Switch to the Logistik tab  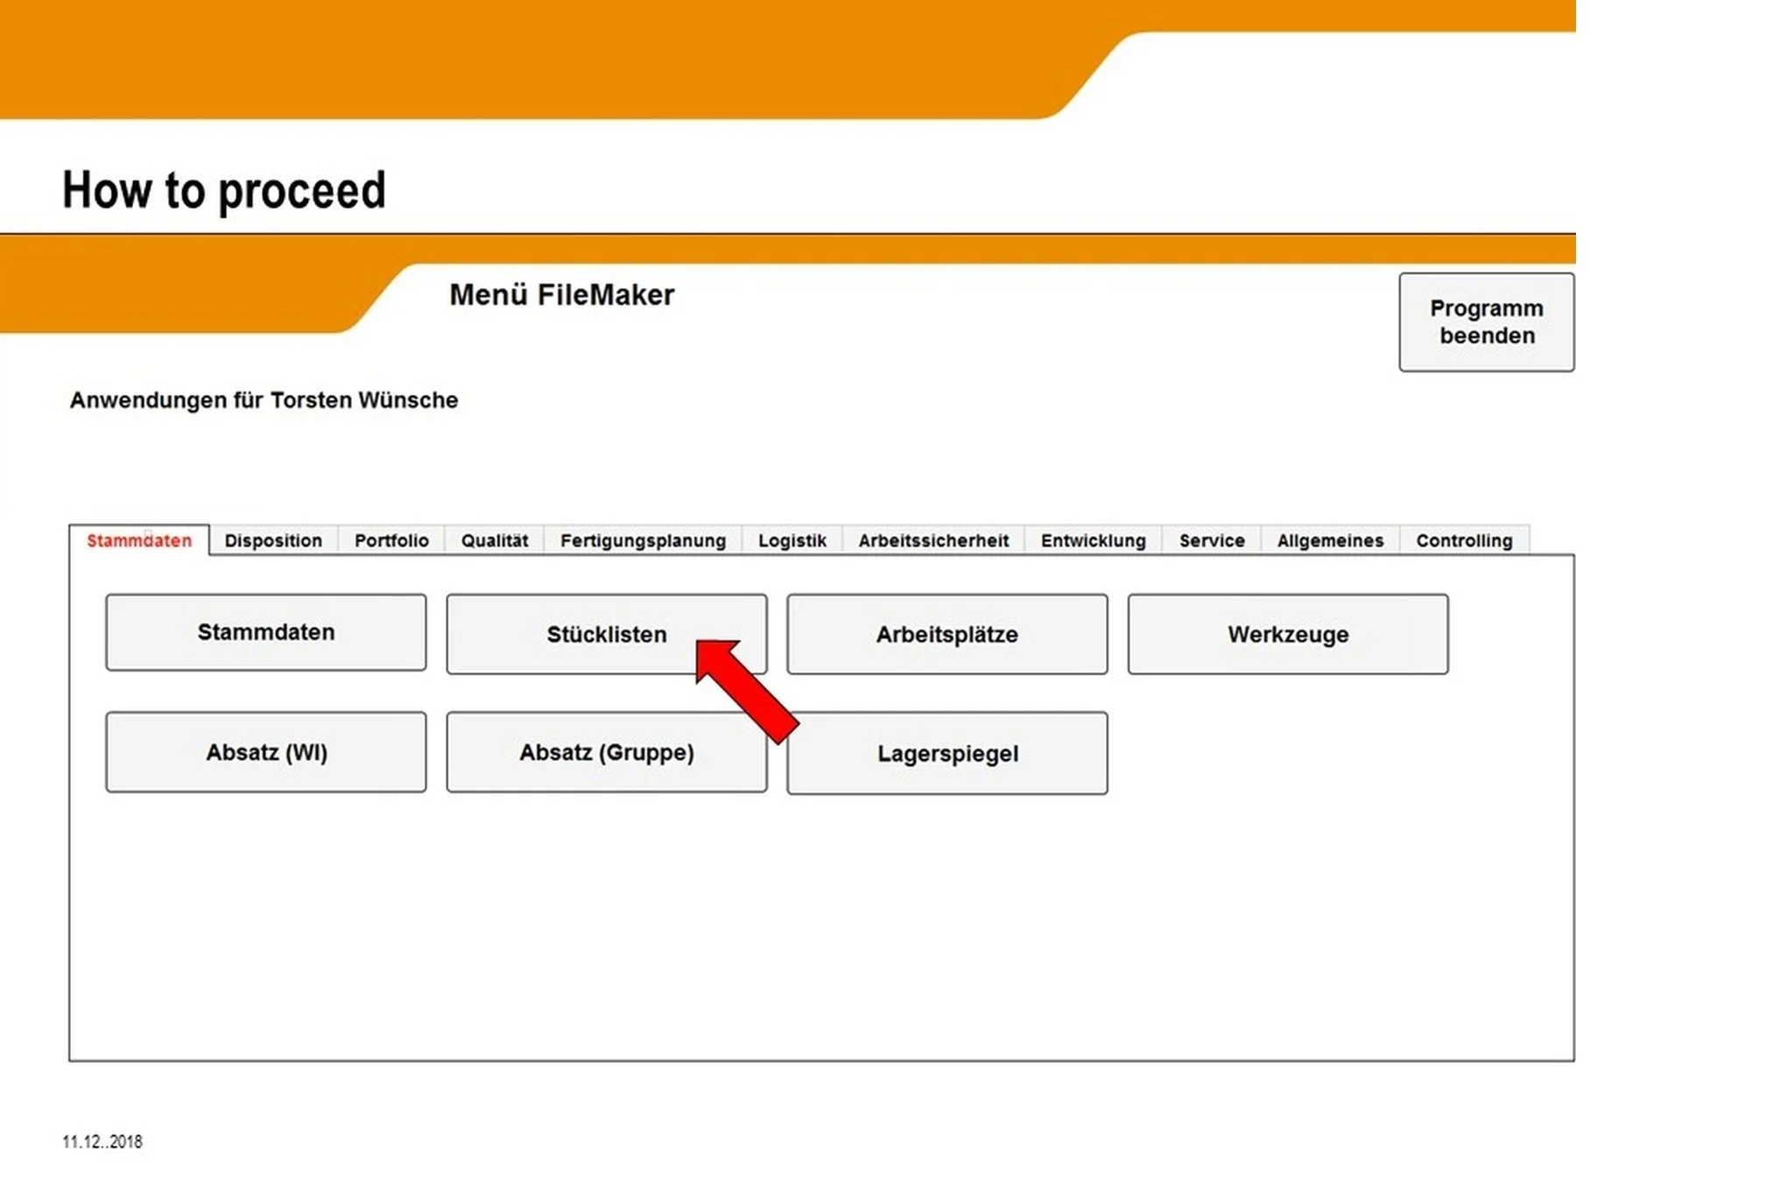pos(792,540)
